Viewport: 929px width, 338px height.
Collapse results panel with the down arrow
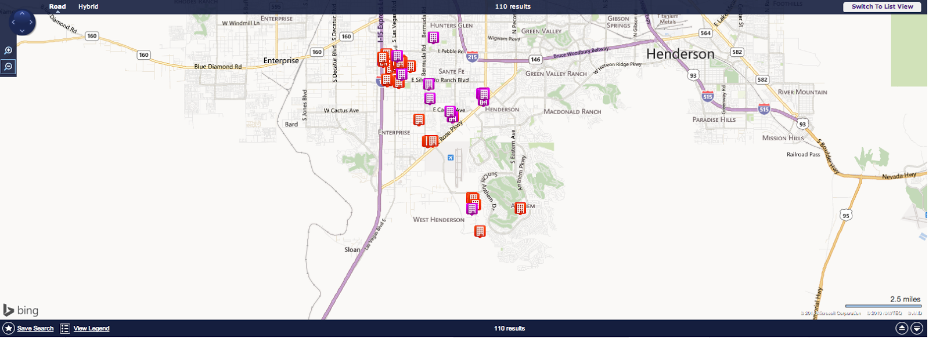coord(917,329)
